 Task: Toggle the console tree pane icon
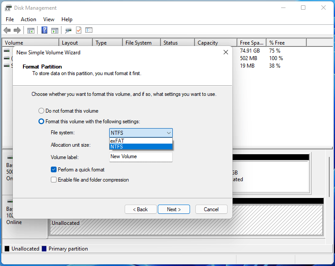(x=31, y=30)
